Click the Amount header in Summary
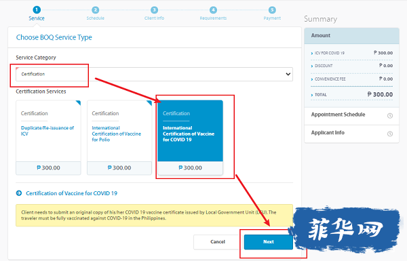This screenshot has height=261, width=407. (351, 36)
